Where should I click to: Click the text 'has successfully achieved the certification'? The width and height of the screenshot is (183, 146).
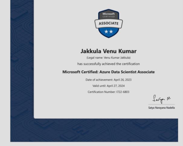pos(108,64)
